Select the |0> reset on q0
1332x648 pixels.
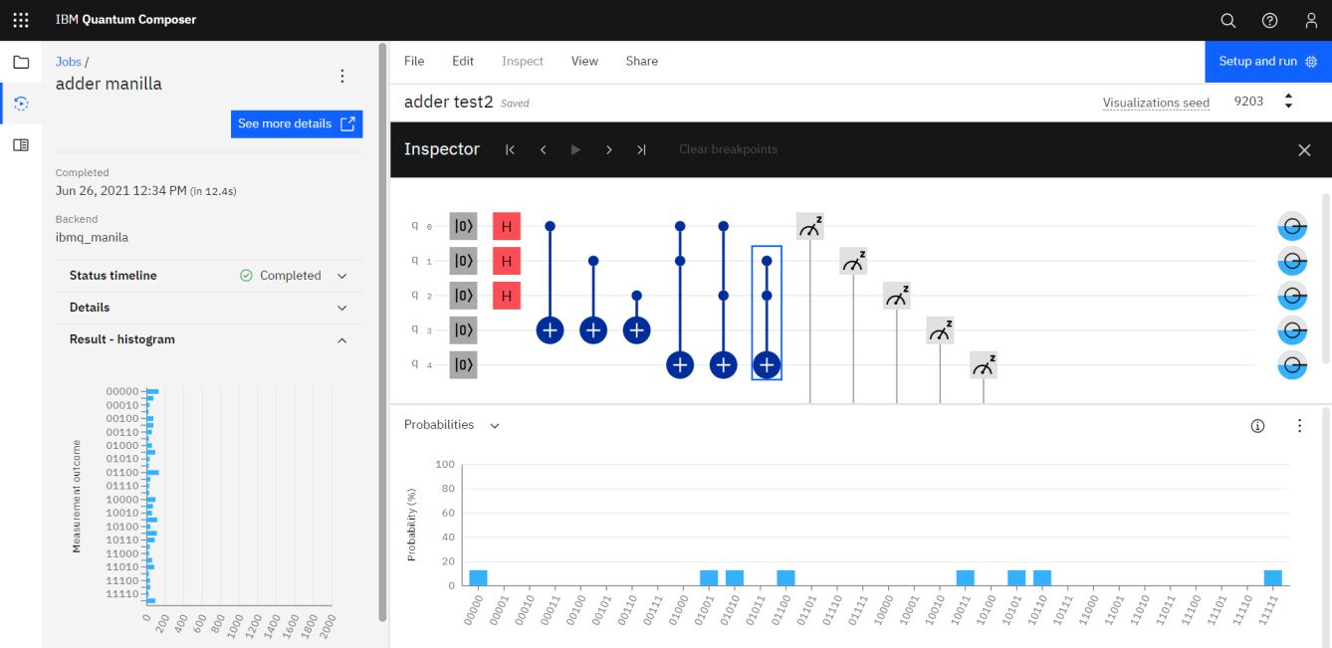pos(463,226)
